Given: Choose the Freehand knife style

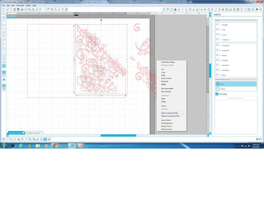Looking at the screenshot, I should coord(236,40).
